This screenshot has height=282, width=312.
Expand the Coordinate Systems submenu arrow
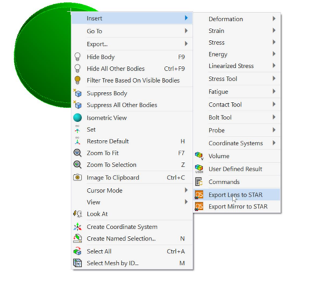pos(274,143)
